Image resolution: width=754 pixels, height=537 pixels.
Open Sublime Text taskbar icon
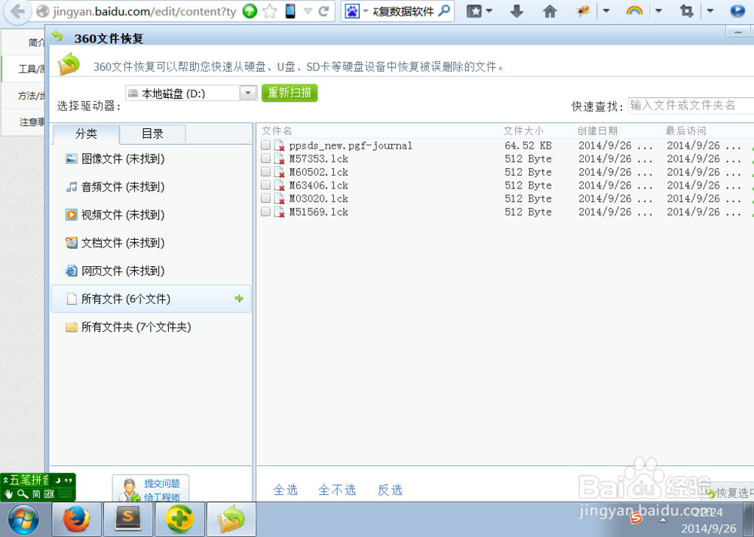(128, 520)
